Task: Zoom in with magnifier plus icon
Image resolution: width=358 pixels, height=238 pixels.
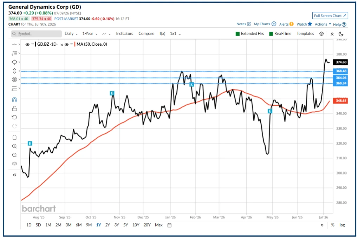Action: (x=14, y=146)
